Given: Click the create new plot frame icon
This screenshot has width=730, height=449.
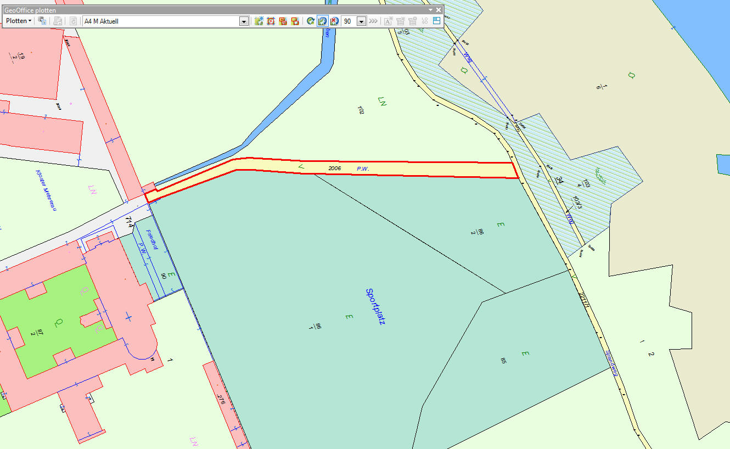Looking at the screenshot, I should click(259, 21).
